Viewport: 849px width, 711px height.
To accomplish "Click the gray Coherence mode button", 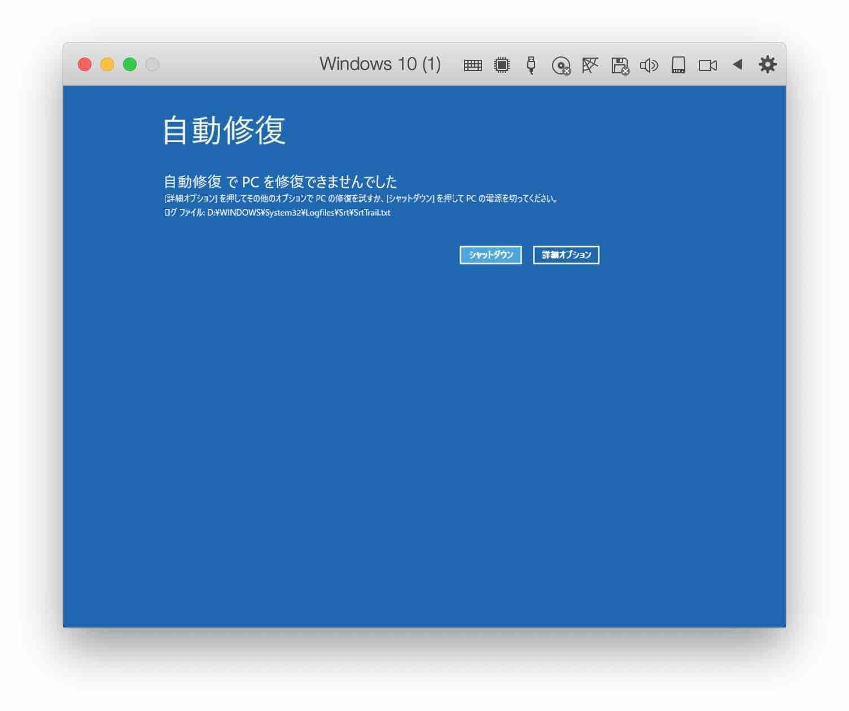I will click(x=152, y=64).
